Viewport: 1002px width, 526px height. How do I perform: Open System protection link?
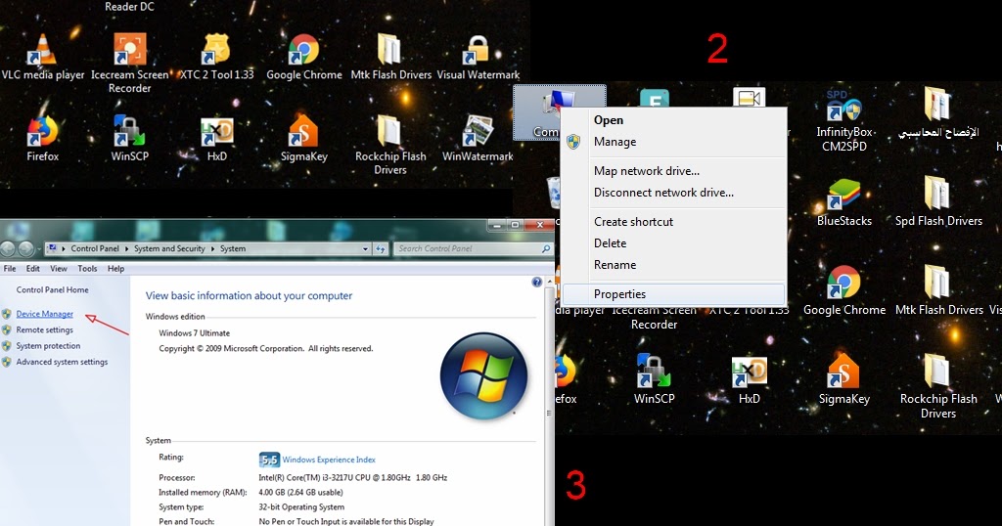click(x=48, y=346)
